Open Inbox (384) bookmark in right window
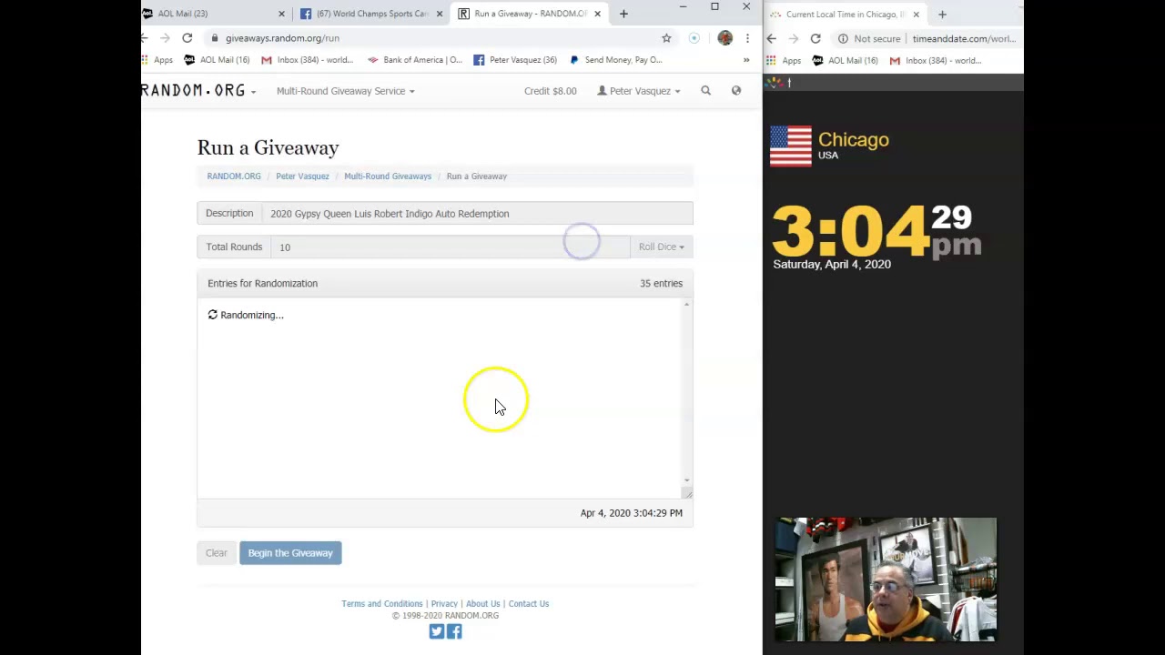 pyautogui.click(x=935, y=61)
